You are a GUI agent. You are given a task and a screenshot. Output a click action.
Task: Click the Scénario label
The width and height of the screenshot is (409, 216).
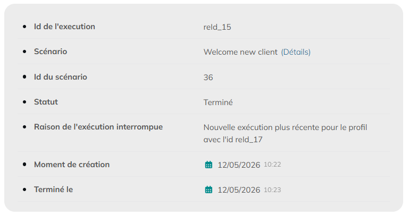(51, 51)
